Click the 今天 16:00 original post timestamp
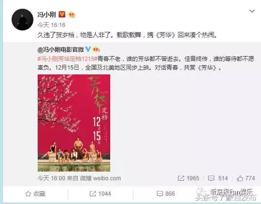Image resolution: width=261 pixels, height=204 pixels. (x=51, y=178)
